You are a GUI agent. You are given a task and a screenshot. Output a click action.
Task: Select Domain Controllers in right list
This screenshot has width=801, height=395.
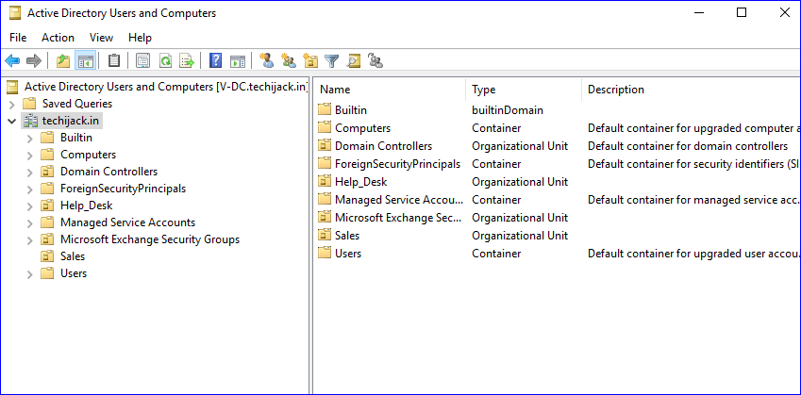pyautogui.click(x=383, y=146)
